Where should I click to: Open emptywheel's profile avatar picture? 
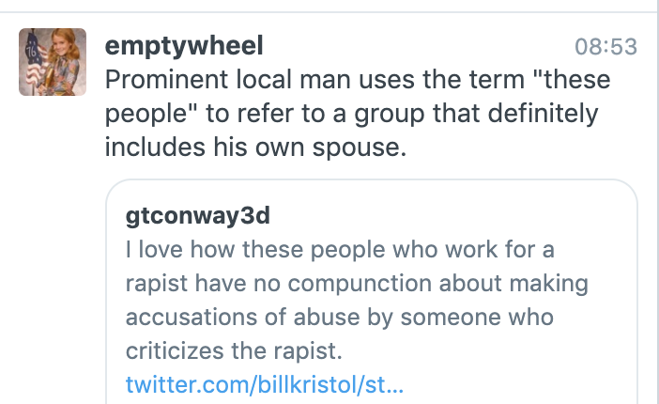(x=53, y=62)
